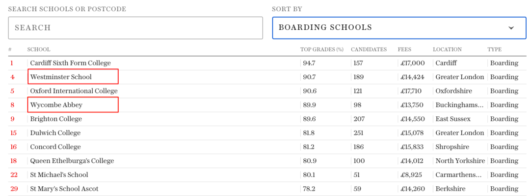Focus the school or postcode search field

click(135, 28)
